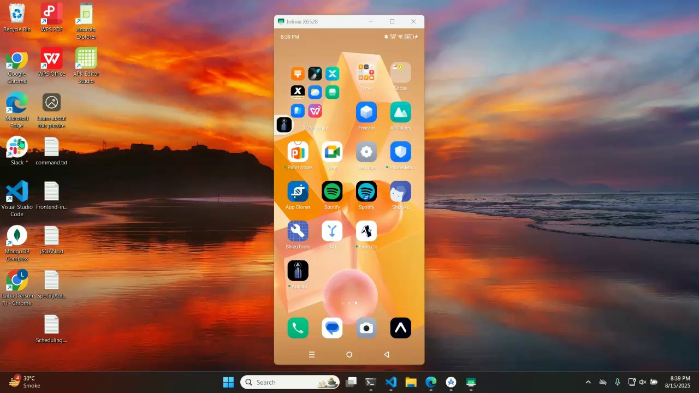Select the SpotifyAut... file on desktop
699x393 pixels.
click(51, 284)
